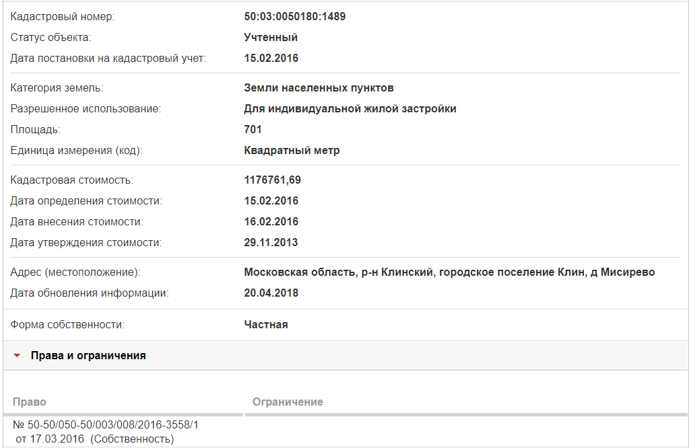Viewport: 689px width, 448px height.
Task: Click the Ограничение column header
Action: click(x=288, y=402)
